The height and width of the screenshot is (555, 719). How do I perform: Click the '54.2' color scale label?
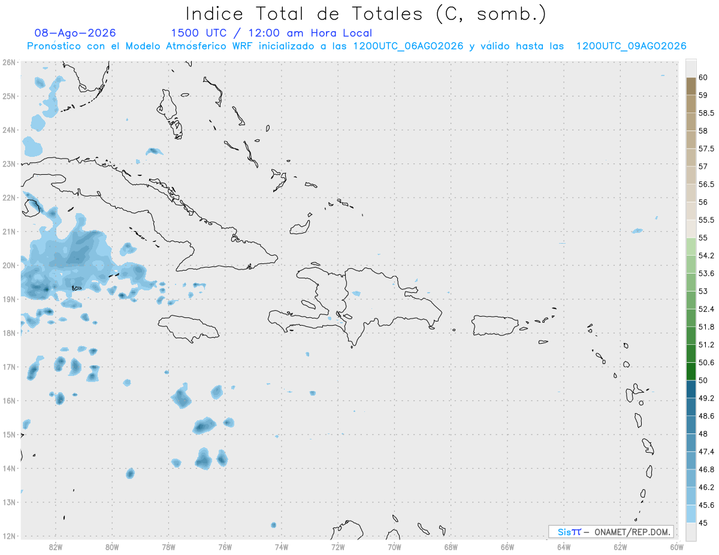click(707, 256)
